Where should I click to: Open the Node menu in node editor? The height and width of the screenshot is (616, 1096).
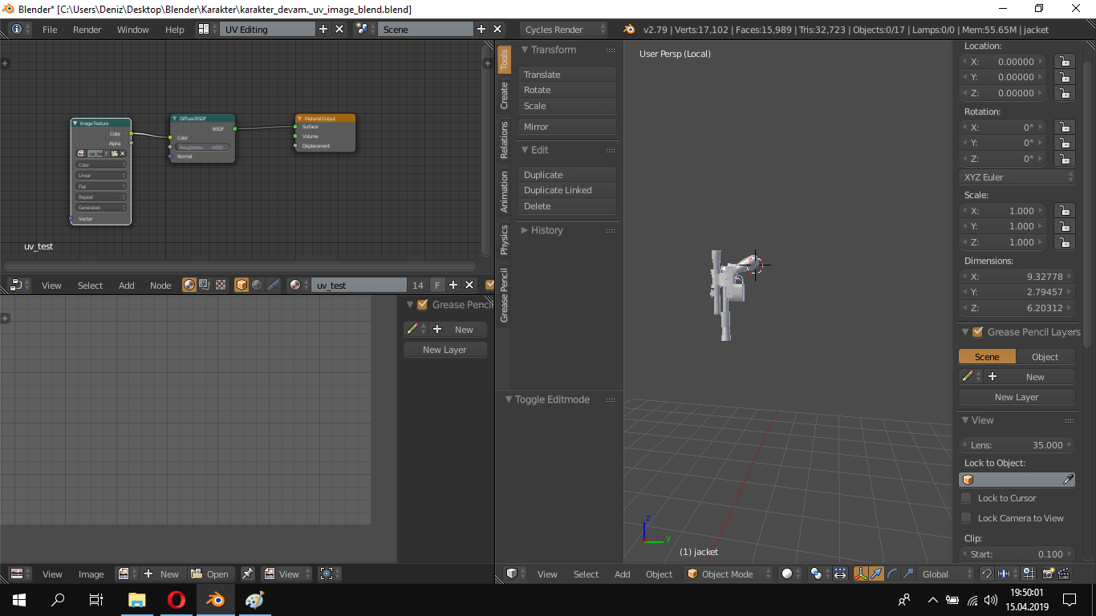coord(160,285)
